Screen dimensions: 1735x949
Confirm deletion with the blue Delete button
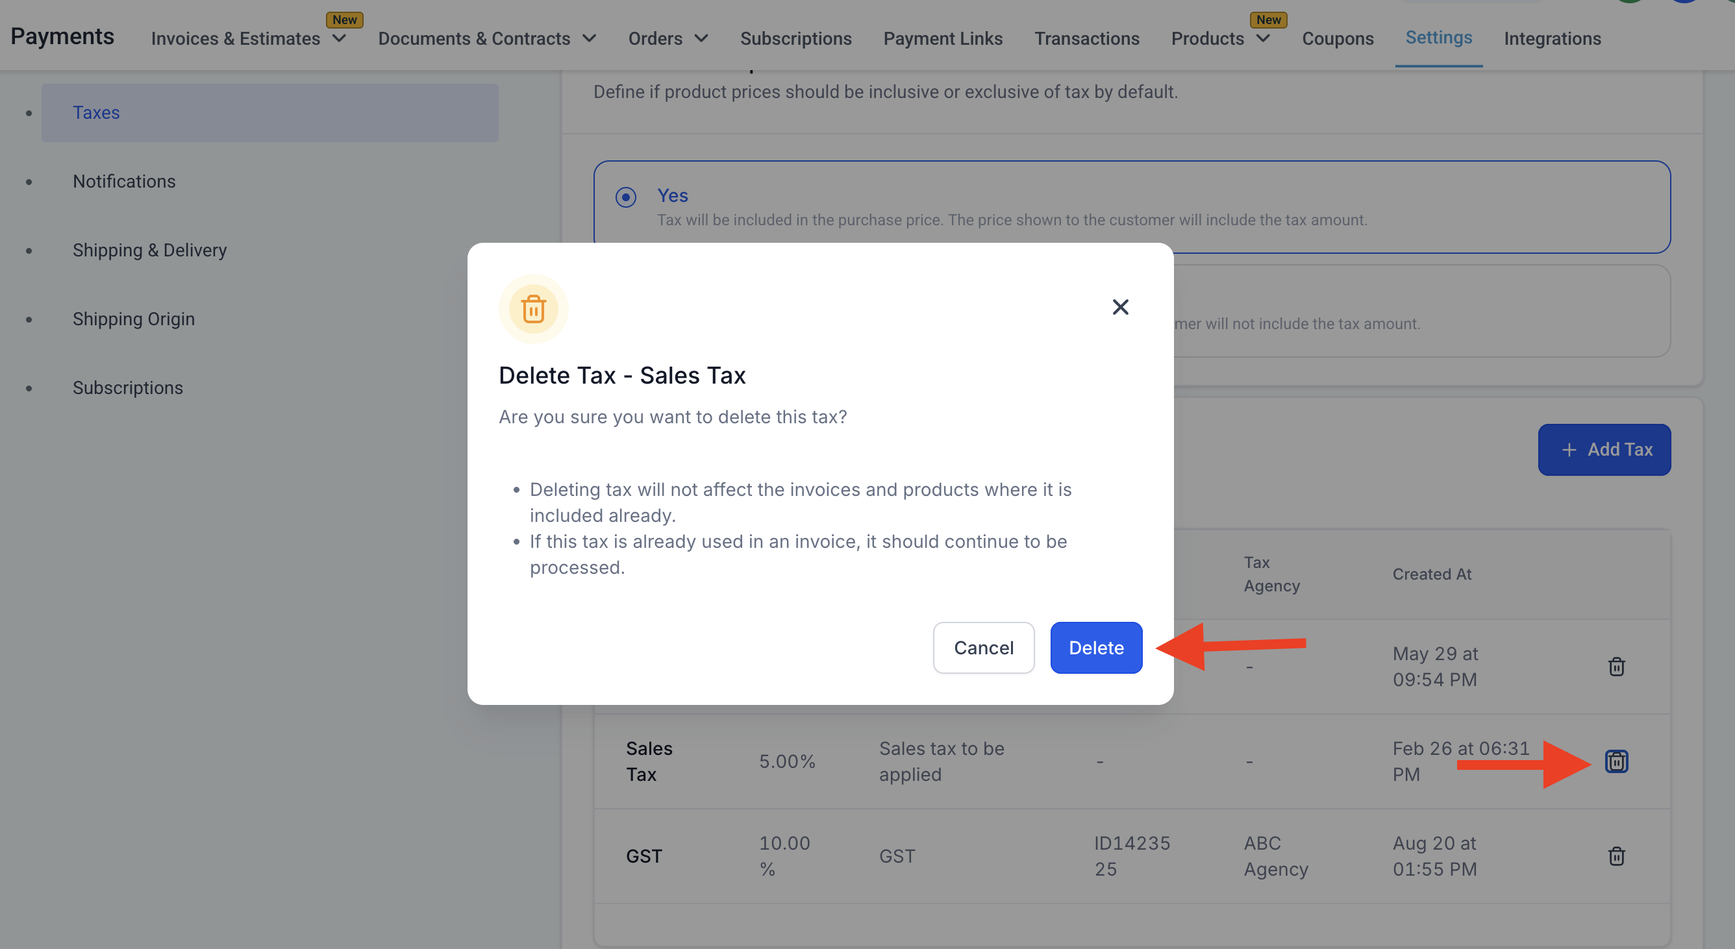[1096, 647]
